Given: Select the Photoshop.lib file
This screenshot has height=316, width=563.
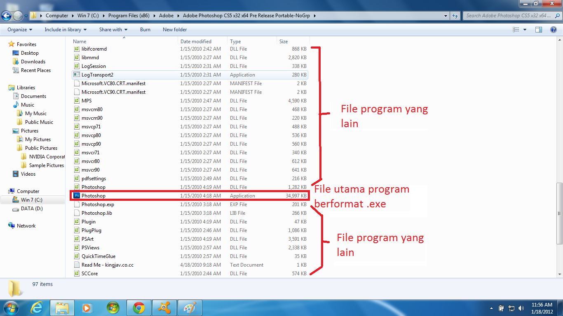Looking at the screenshot, I should (x=190, y=213).
